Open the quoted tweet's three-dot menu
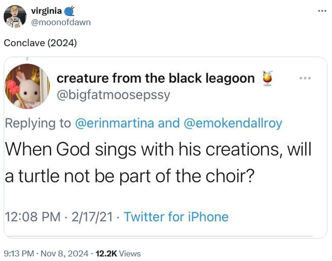The height and width of the screenshot is (261, 332). tap(305, 78)
